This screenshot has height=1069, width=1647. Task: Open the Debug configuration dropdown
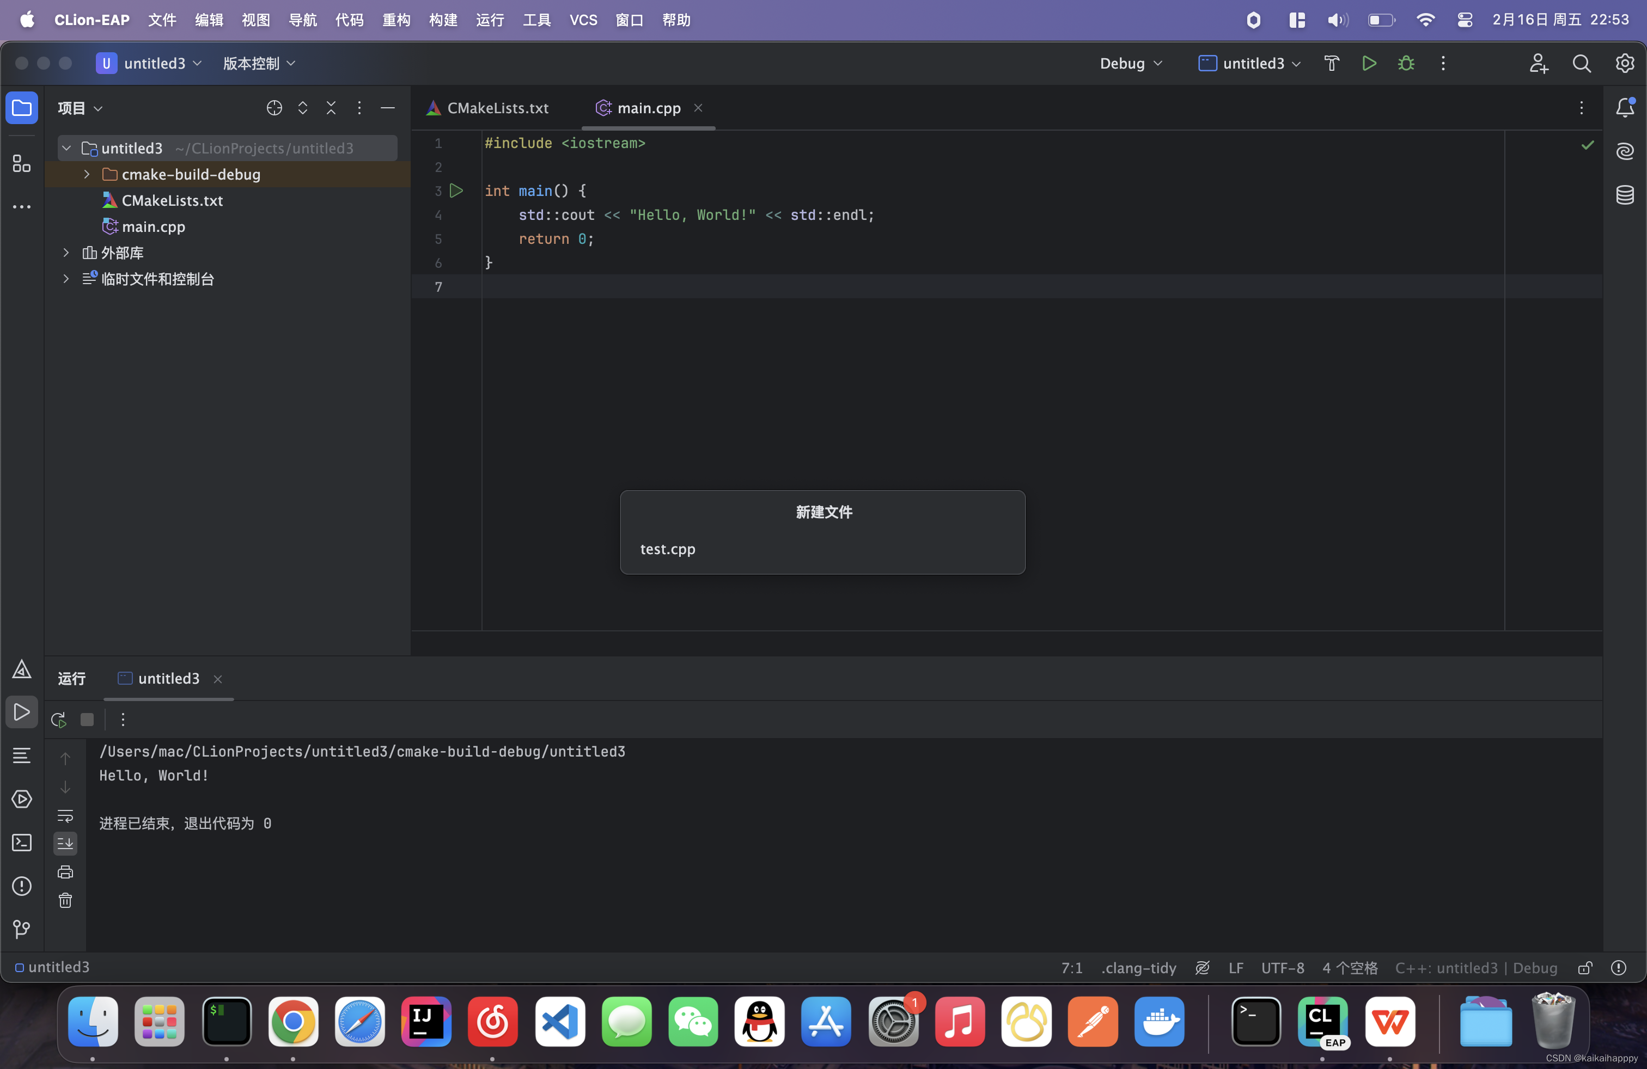click(x=1131, y=64)
